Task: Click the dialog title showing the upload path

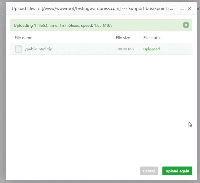Action: coord(93,9)
